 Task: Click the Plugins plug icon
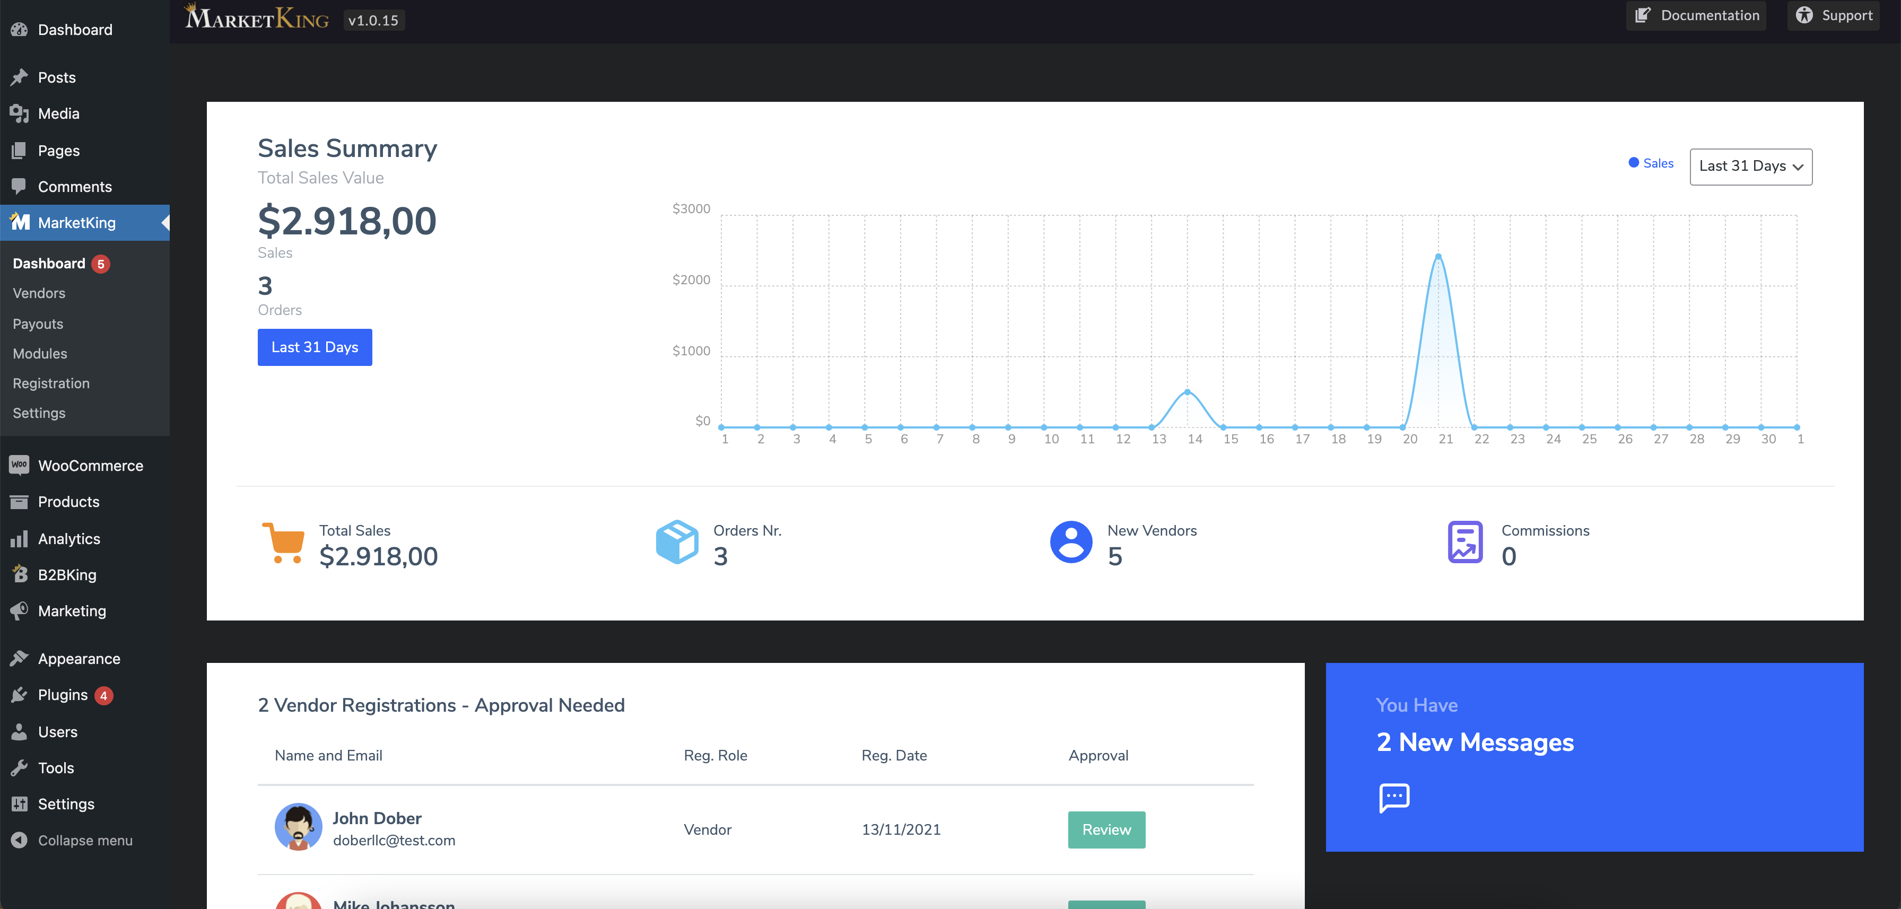(x=19, y=694)
